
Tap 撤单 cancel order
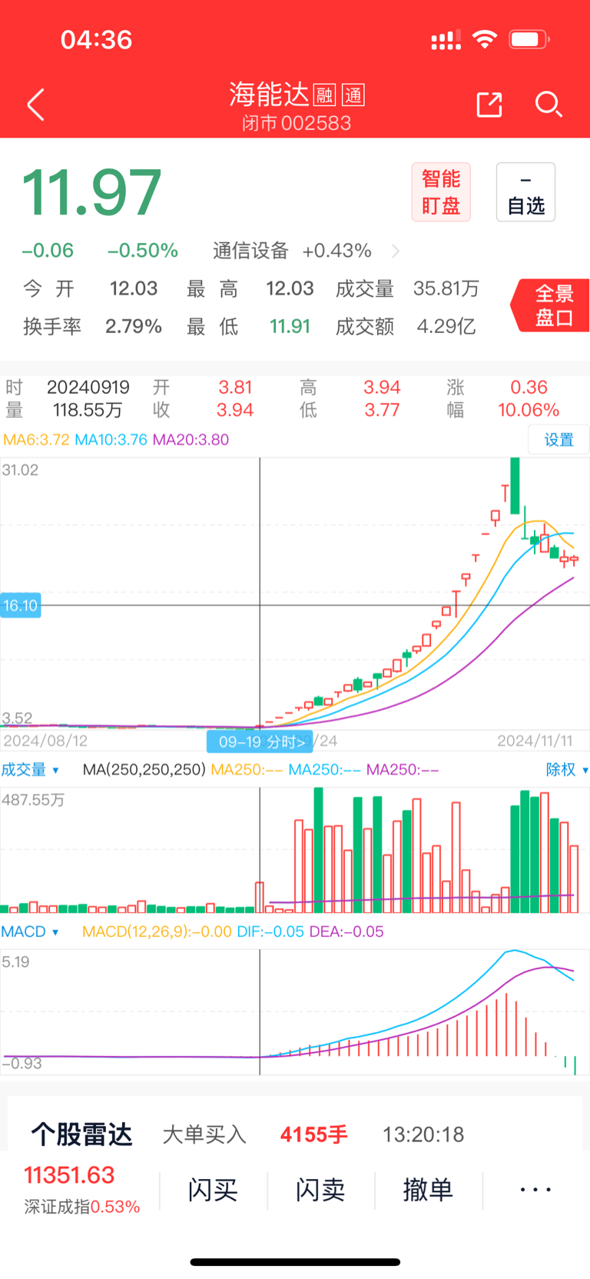tap(428, 1190)
